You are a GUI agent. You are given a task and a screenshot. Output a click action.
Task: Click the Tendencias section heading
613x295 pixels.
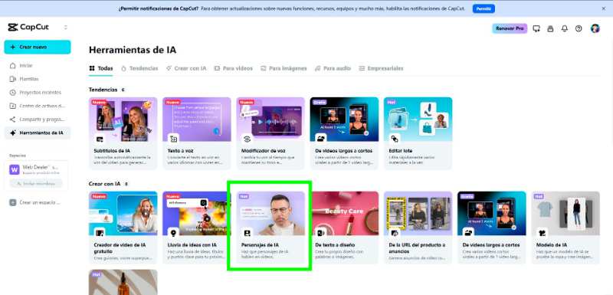point(103,90)
